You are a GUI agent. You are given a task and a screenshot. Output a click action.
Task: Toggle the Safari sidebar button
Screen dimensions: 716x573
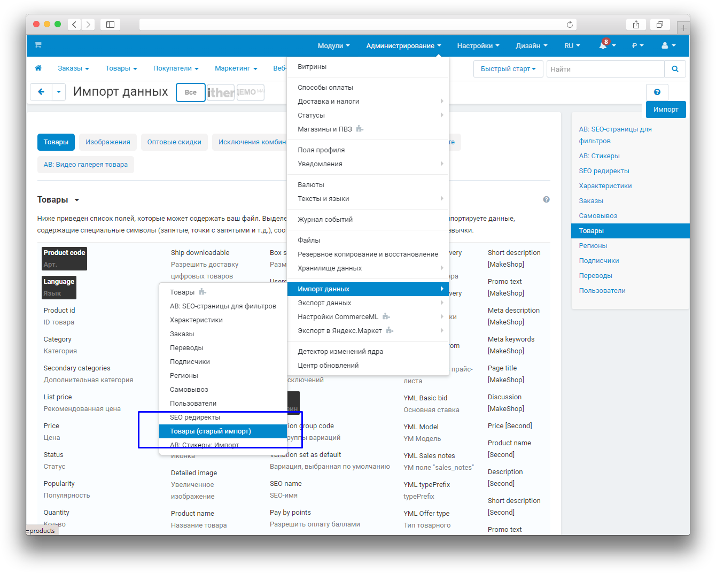click(110, 25)
